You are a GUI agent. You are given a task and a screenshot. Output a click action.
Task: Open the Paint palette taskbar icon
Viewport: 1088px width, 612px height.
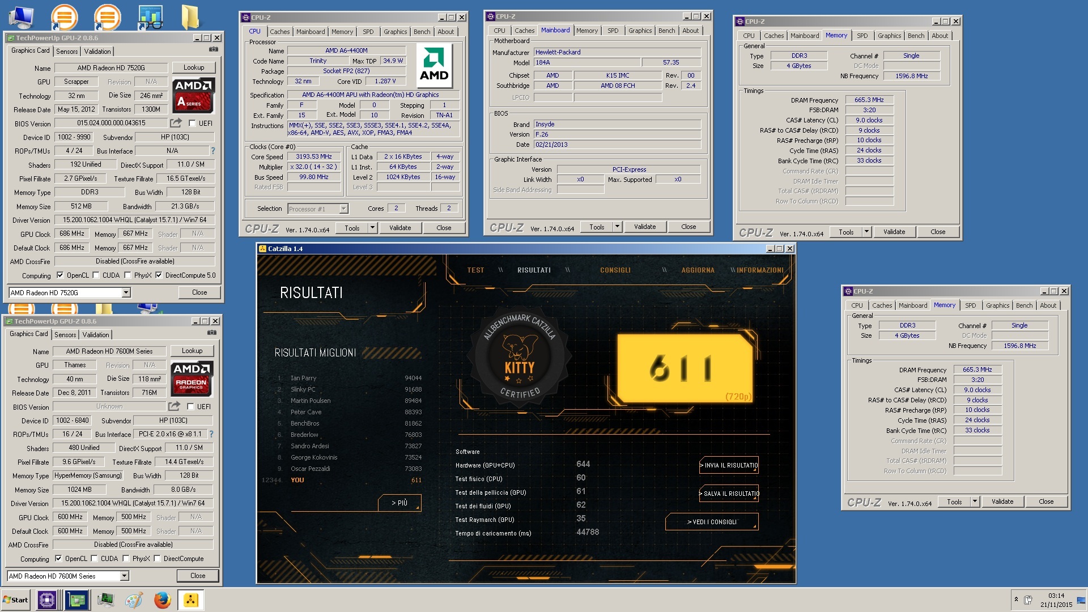point(134,600)
